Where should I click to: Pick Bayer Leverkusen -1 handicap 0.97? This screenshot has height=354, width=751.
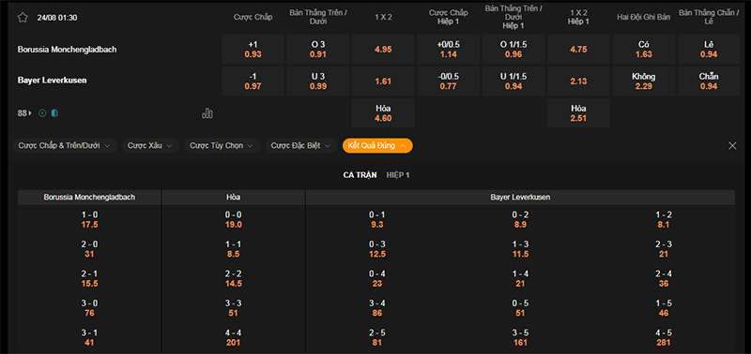(x=253, y=81)
